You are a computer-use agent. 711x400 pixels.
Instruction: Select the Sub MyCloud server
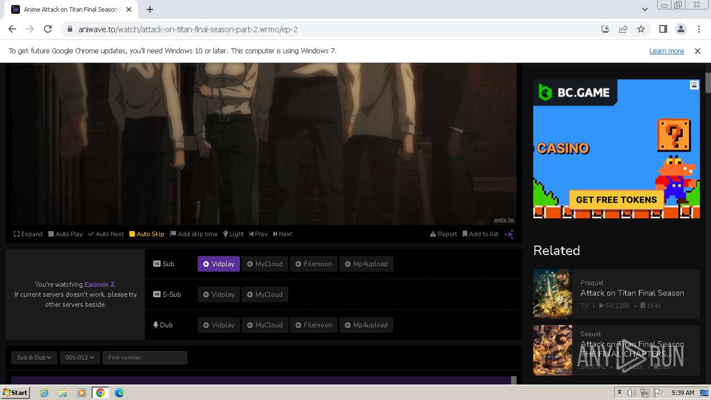point(265,264)
